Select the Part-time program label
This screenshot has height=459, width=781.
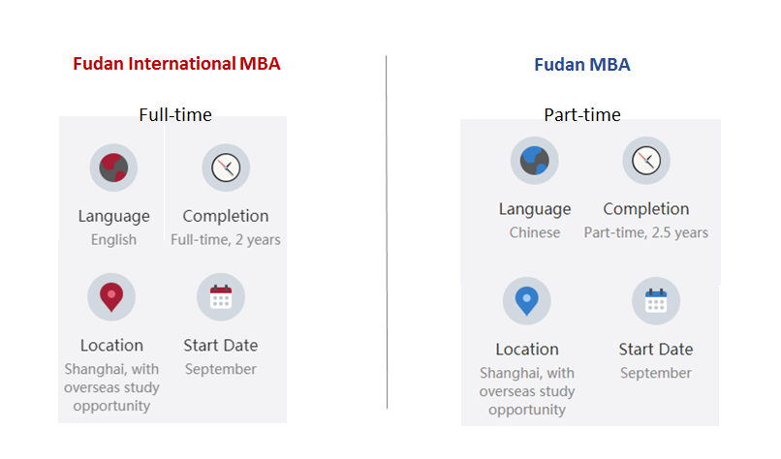click(x=582, y=115)
